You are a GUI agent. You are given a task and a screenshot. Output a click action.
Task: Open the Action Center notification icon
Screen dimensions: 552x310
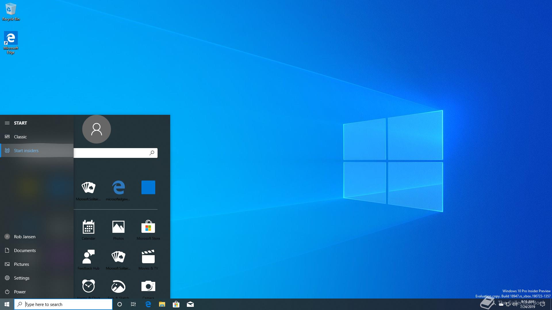point(543,304)
